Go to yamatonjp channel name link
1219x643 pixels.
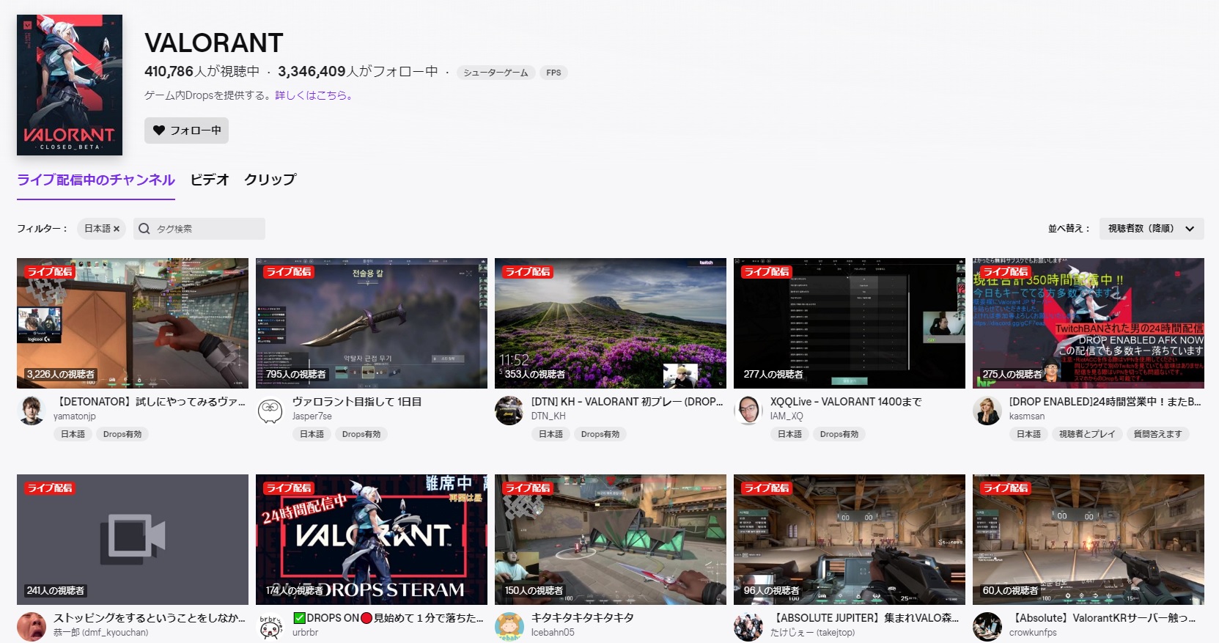[75, 416]
